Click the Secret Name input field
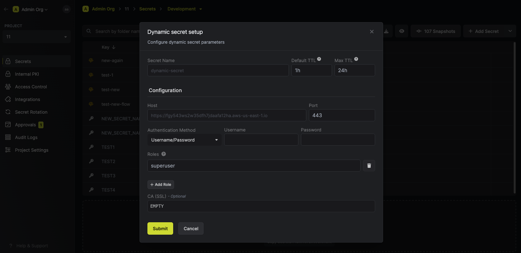 point(218,70)
